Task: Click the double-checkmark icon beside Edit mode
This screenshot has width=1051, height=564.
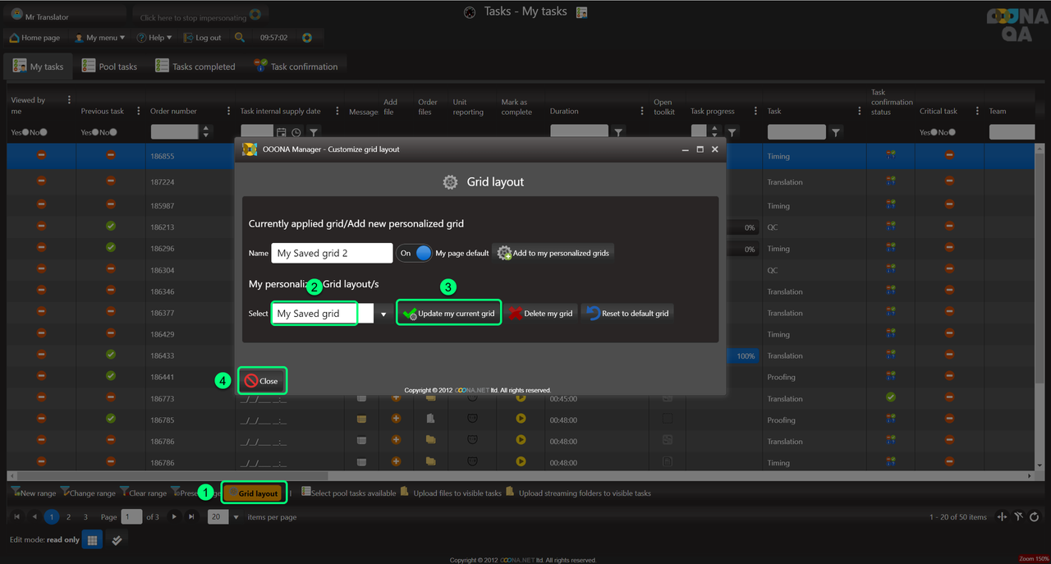Action: 117,540
